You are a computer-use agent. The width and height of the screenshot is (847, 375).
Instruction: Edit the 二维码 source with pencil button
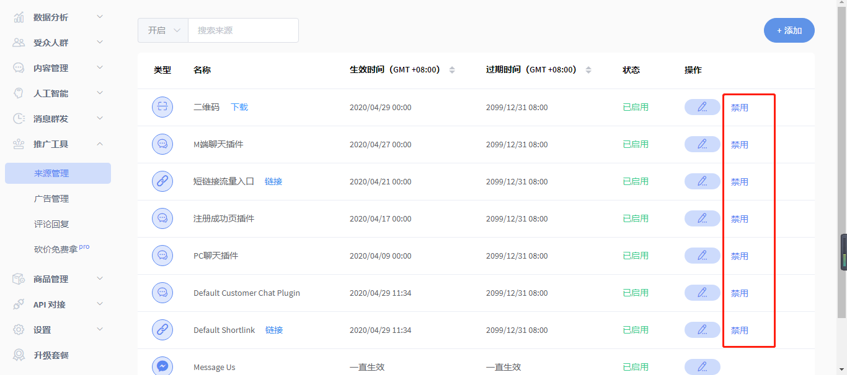pos(703,107)
